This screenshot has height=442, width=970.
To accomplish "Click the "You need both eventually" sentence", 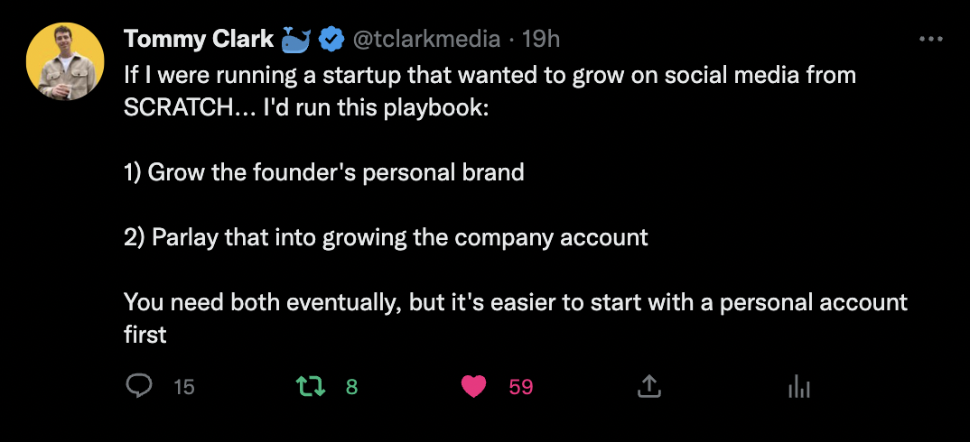I will [515, 302].
